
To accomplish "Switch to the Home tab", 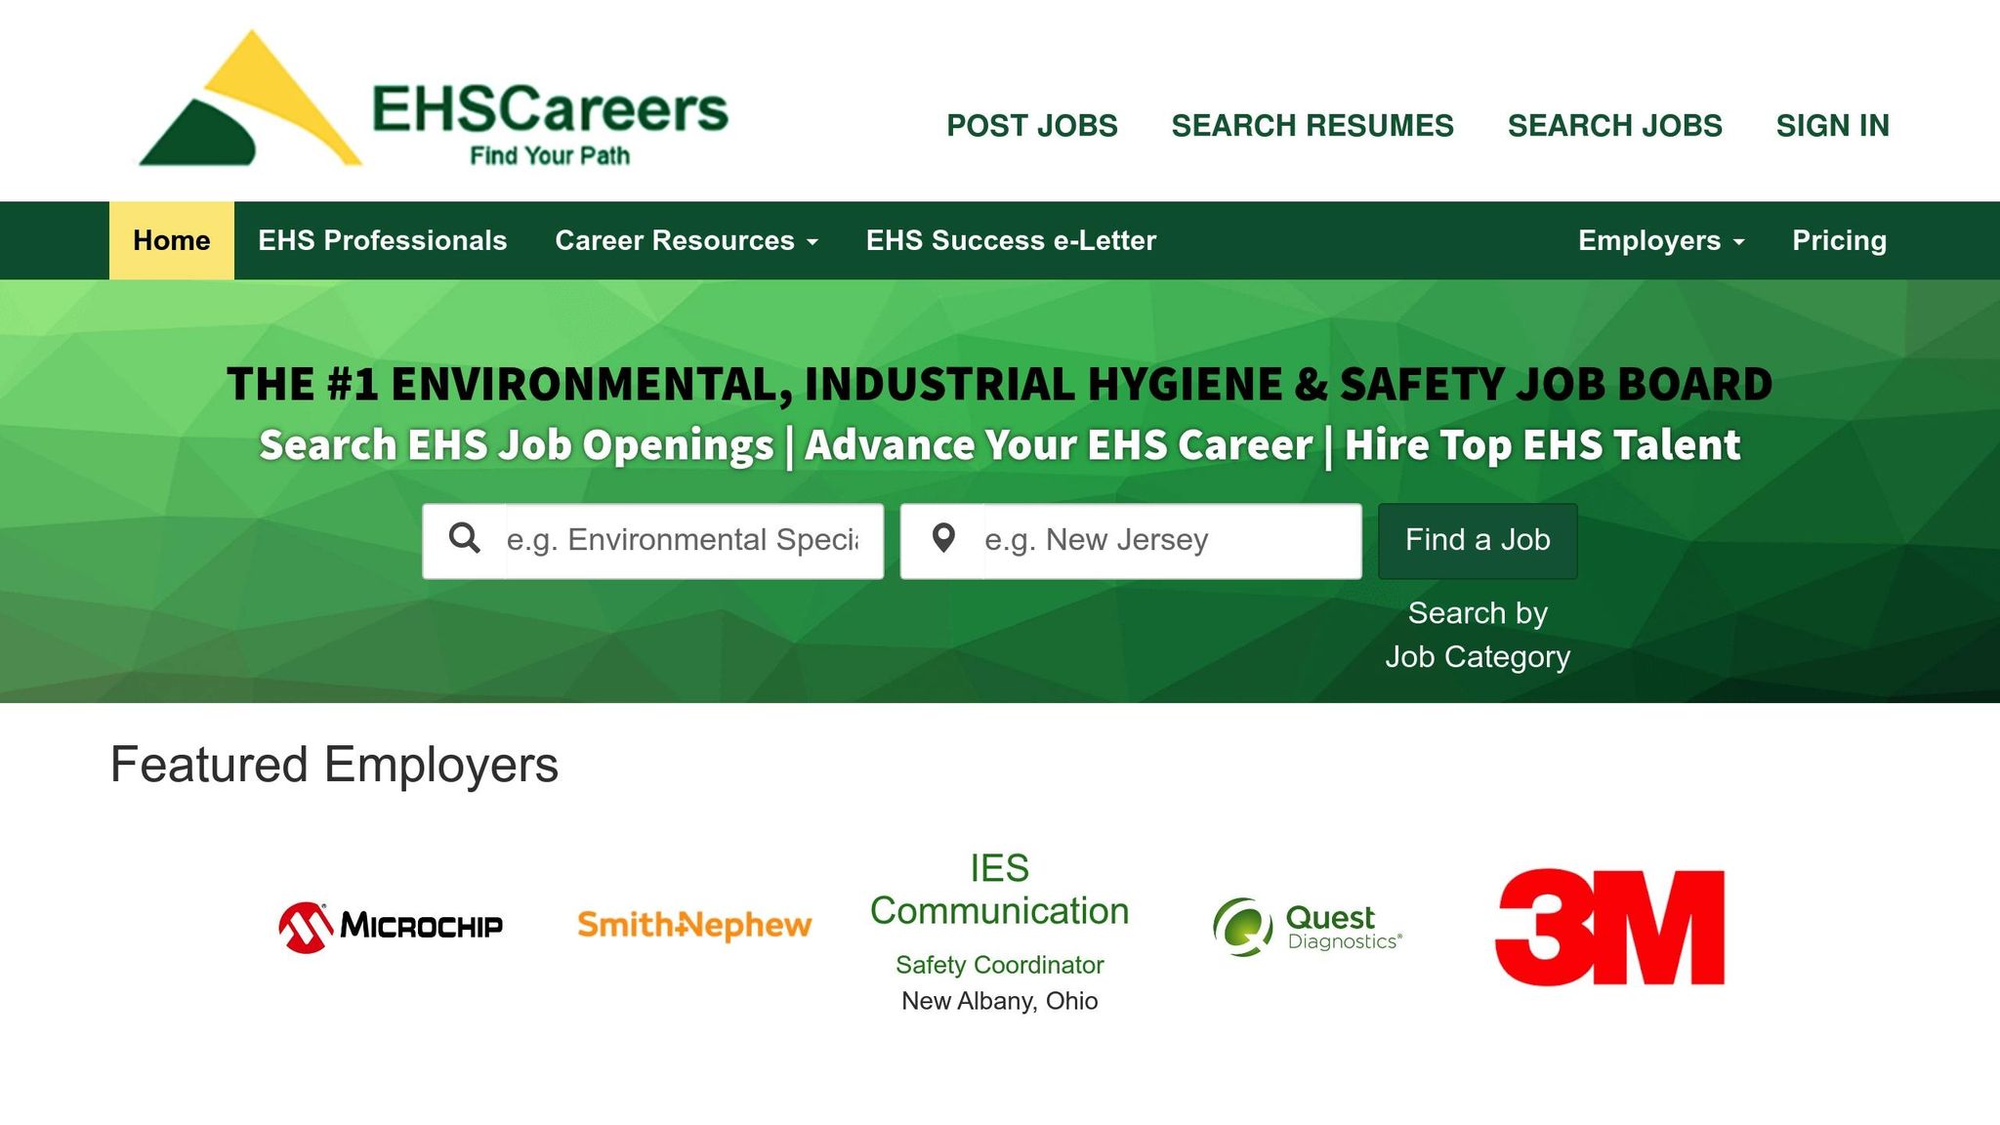I will click(170, 240).
